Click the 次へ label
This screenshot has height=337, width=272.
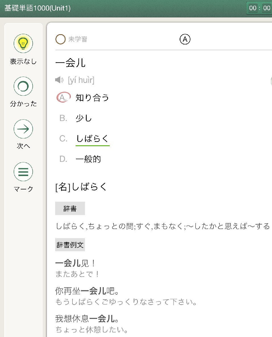tap(23, 146)
